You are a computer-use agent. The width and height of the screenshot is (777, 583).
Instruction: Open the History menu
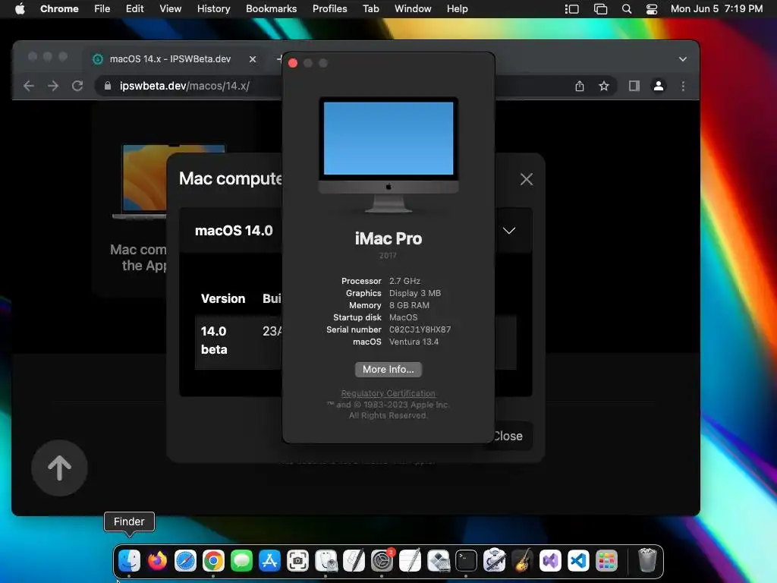(213, 9)
